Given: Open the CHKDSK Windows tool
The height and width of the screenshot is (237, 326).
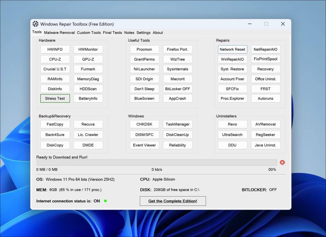Looking at the screenshot, I should click(x=144, y=124).
